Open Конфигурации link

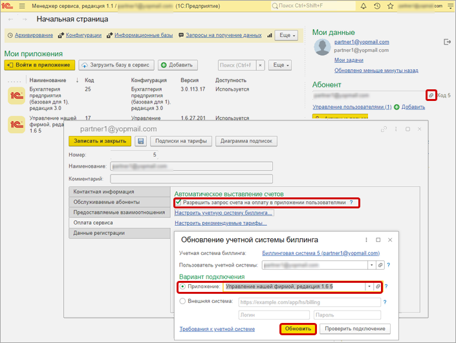coord(83,35)
